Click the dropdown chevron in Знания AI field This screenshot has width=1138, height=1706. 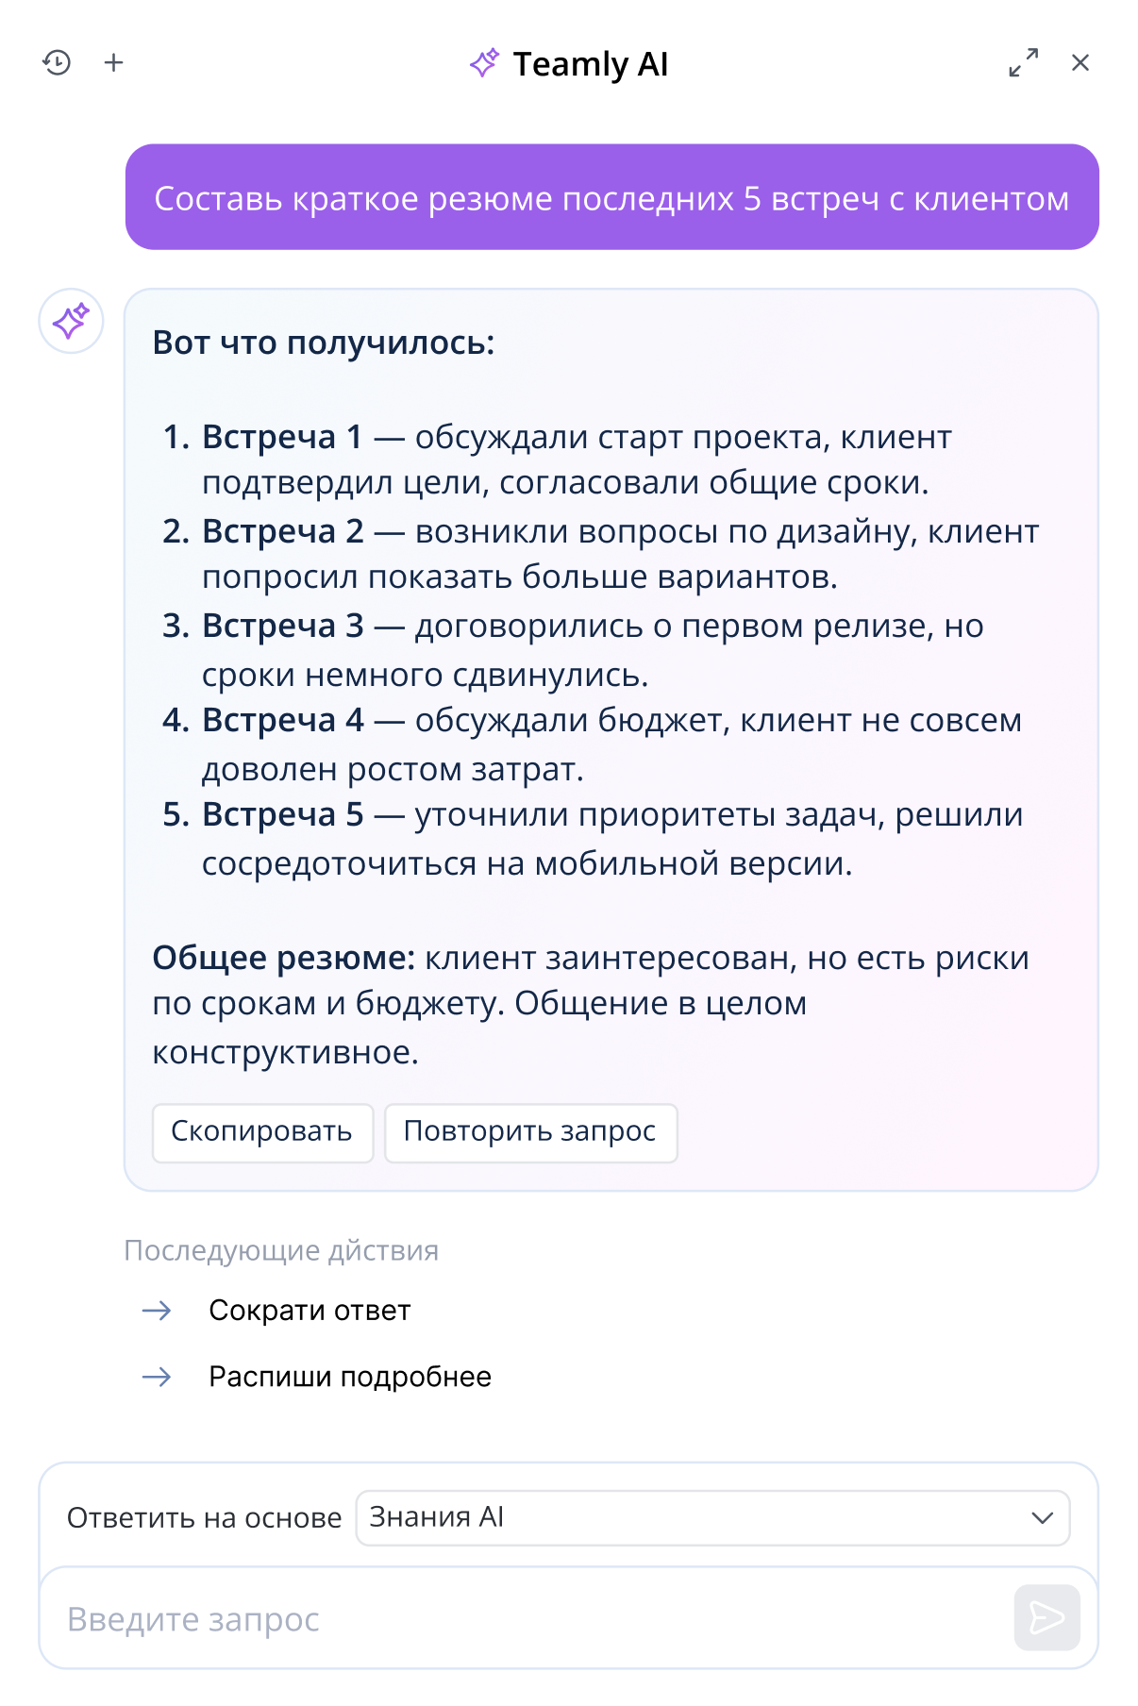(x=1042, y=1517)
